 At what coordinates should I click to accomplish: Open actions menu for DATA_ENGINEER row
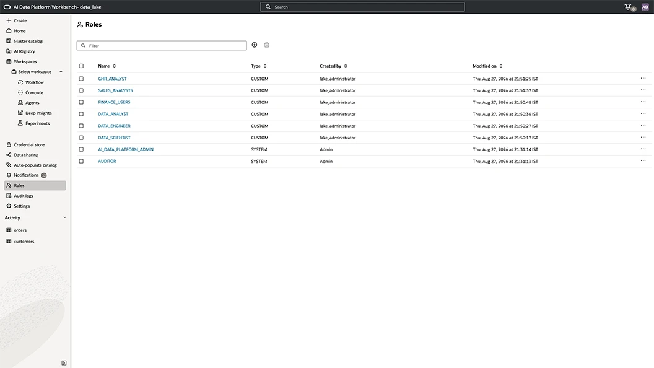tap(643, 125)
